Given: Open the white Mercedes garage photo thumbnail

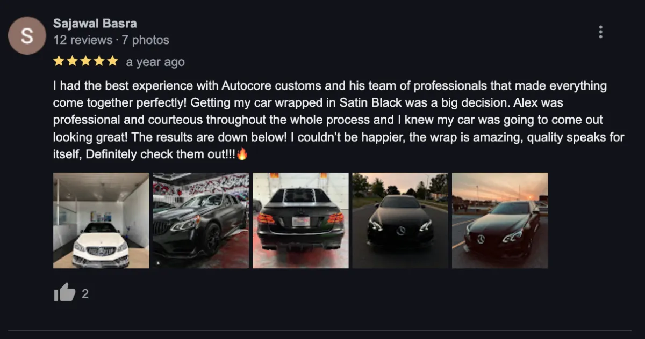Looking at the screenshot, I should click(101, 220).
